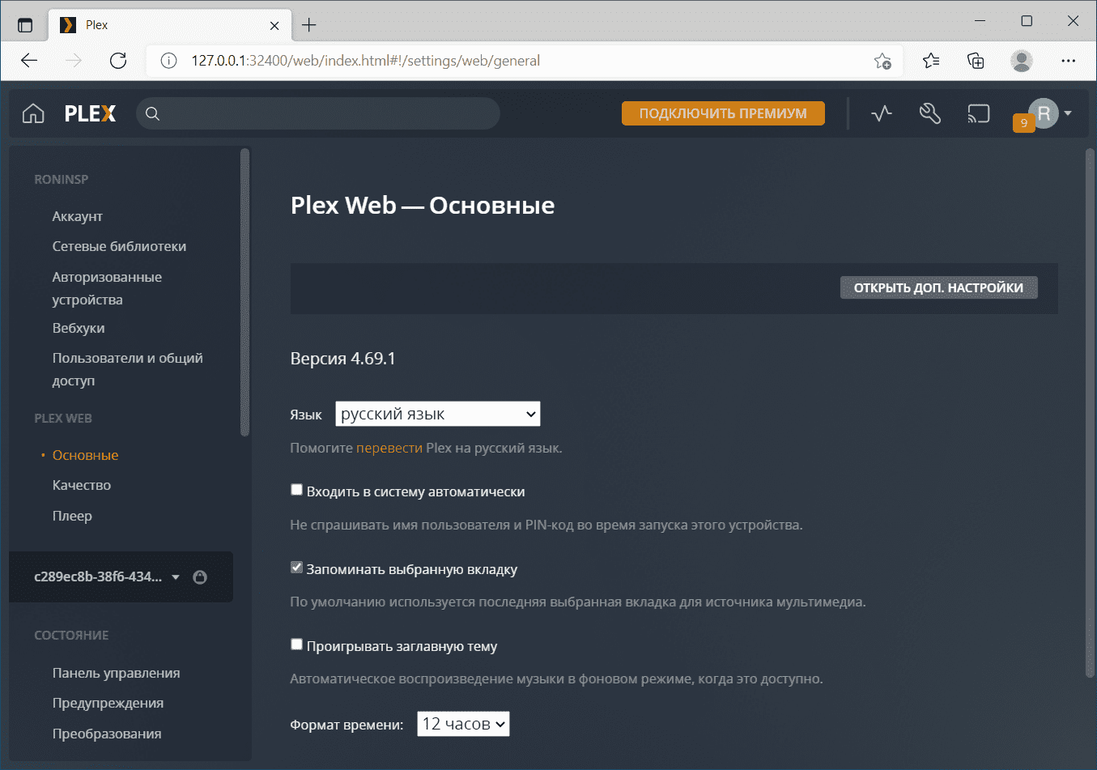Open 'Авторизованные устройства' settings

[108, 288]
